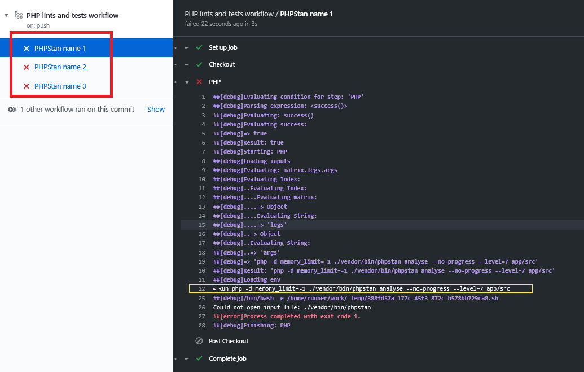The height and width of the screenshot is (372, 584).
Task: Select the PHPStan name 3 job
Action: [60, 85]
